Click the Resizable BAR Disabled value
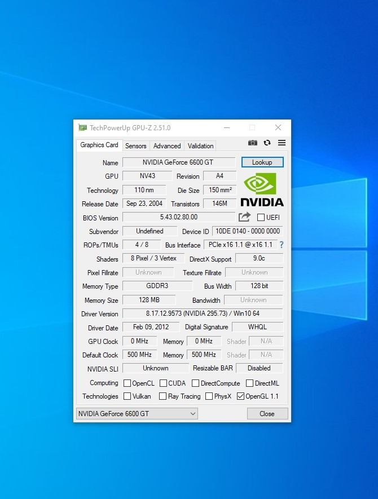The height and width of the screenshot is (499, 378). tap(259, 368)
